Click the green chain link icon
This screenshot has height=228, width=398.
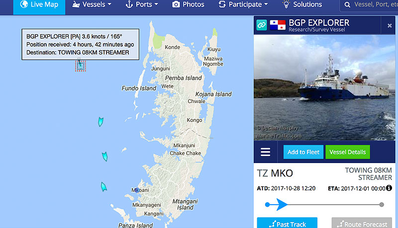pyautogui.click(x=262, y=25)
